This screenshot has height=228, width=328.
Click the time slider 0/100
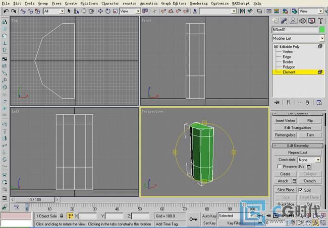(35, 200)
